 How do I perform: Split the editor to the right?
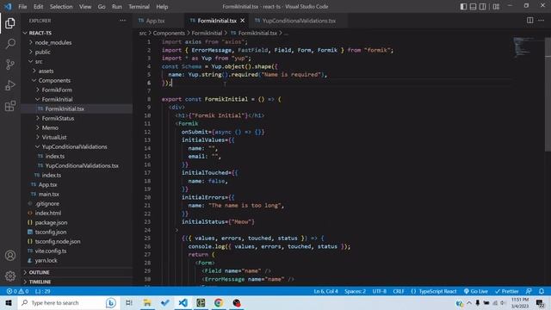coord(530,21)
